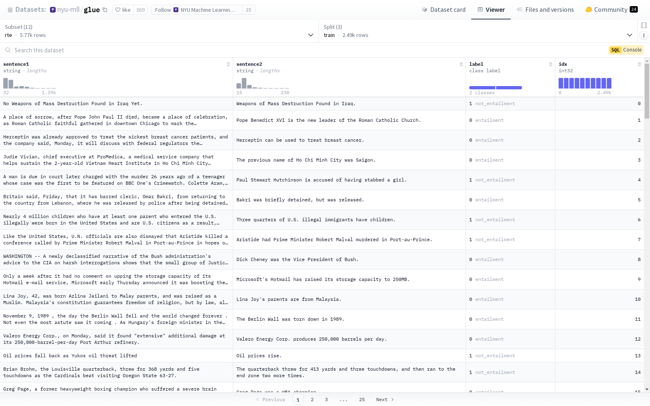Select cell "The Berlin Wall was torn down in 1989."
Screen dimensions: 650x406
pyautogui.click(x=349, y=319)
